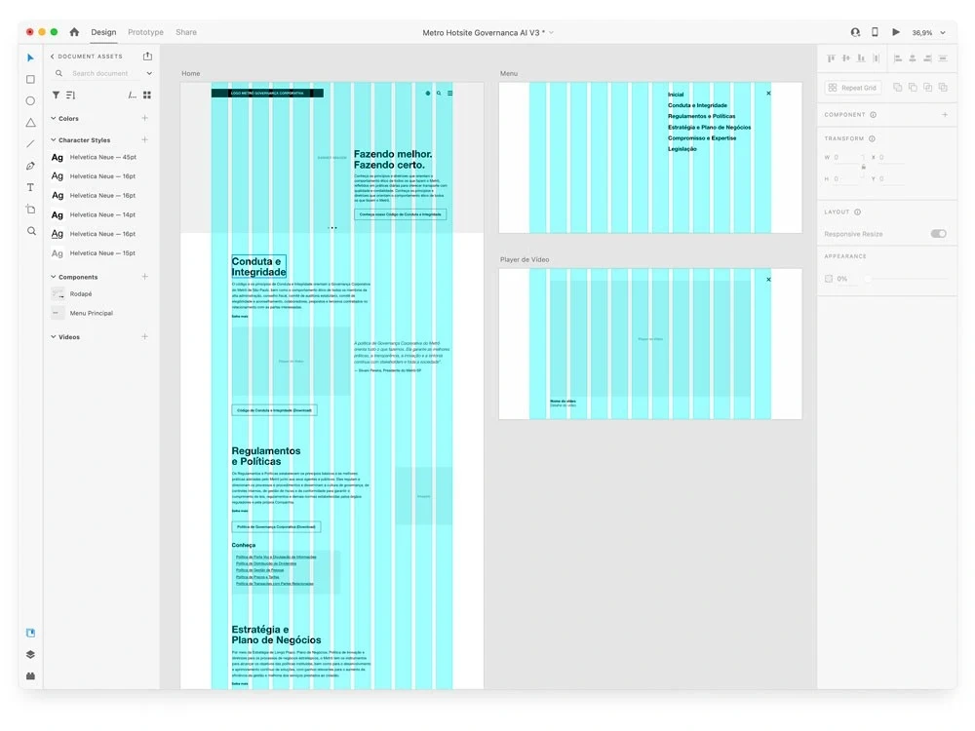975x731 pixels.
Task: Click the highlight-on-canvas icon in the assets panel
Action: [x=132, y=96]
